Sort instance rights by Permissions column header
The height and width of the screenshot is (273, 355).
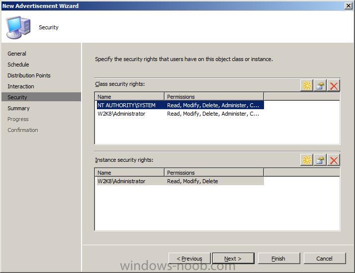pyautogui.click(x=214, y=172)
